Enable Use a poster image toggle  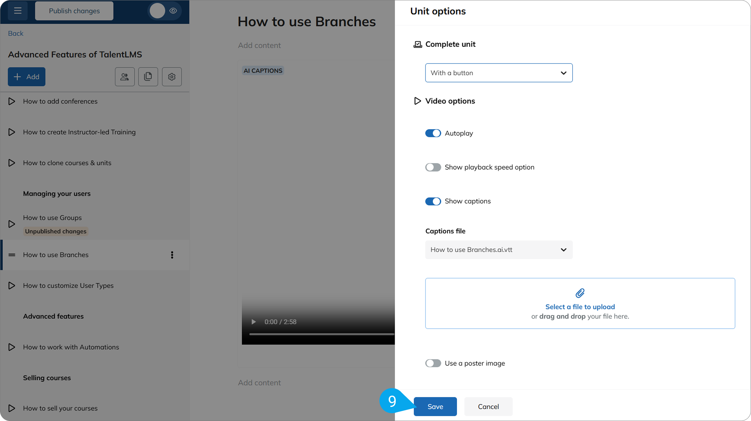433,363
